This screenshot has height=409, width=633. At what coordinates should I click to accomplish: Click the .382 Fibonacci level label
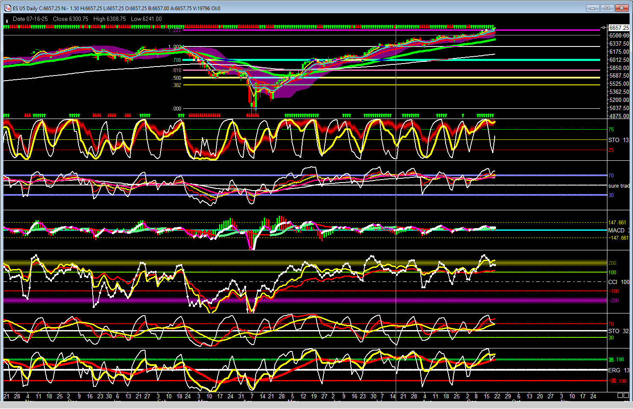pyautogui.click(x=177, y=85)
